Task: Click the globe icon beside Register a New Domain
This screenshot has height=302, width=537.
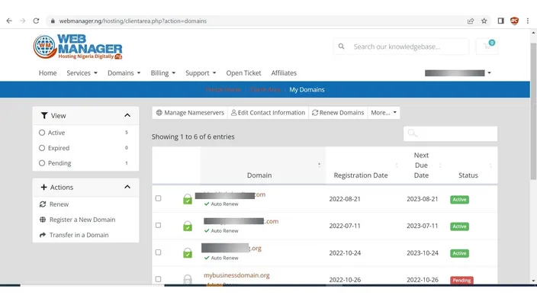Action: pyautogui.click(x=43, y=220)
